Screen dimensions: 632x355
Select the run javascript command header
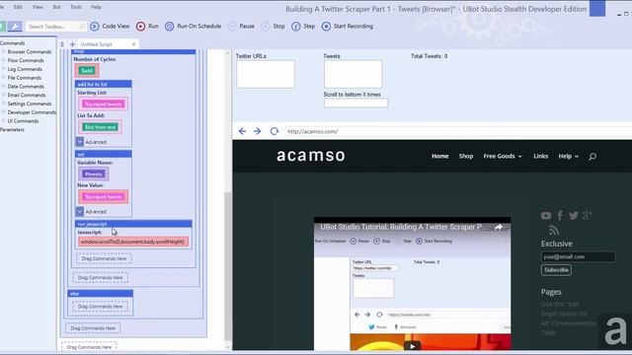[133, 224]
